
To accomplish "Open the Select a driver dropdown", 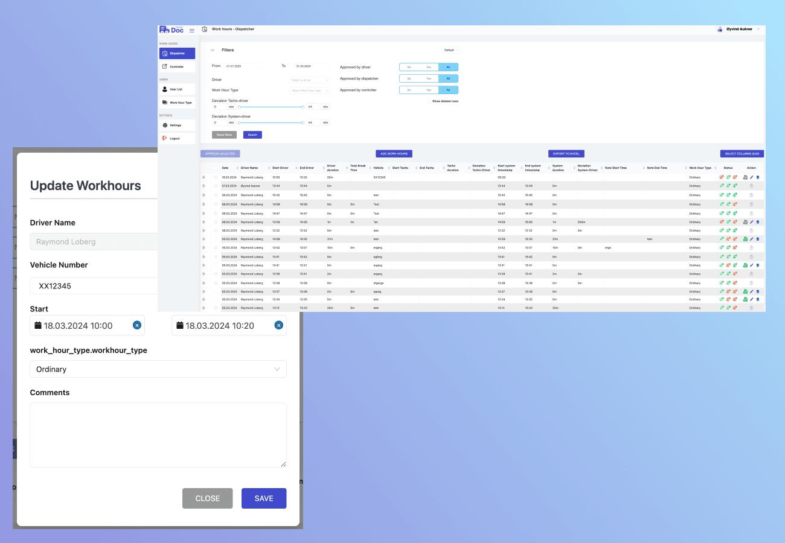I will [x=310, y=78].
